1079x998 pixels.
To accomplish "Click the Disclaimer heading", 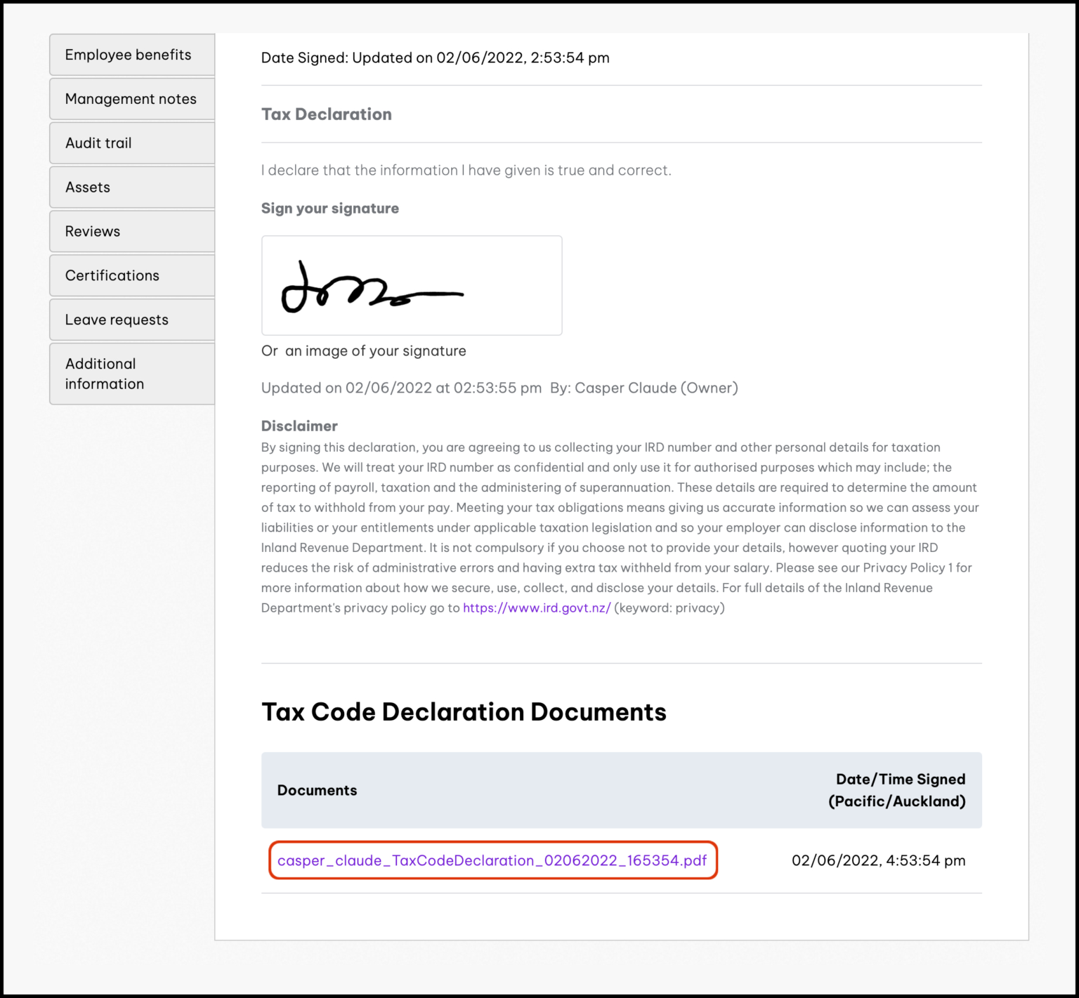I will (299, 426).
